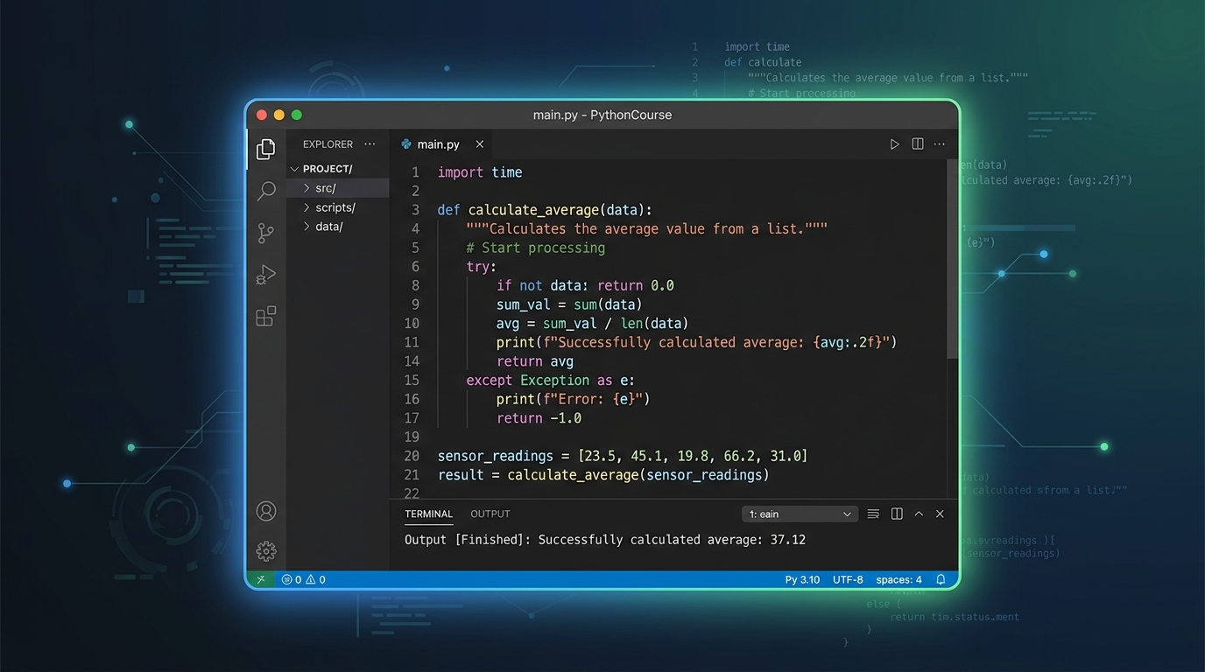Select the main.py editor tab
Image resolution: width=1205 pixels, height=672 pixels.
(438, 144)
